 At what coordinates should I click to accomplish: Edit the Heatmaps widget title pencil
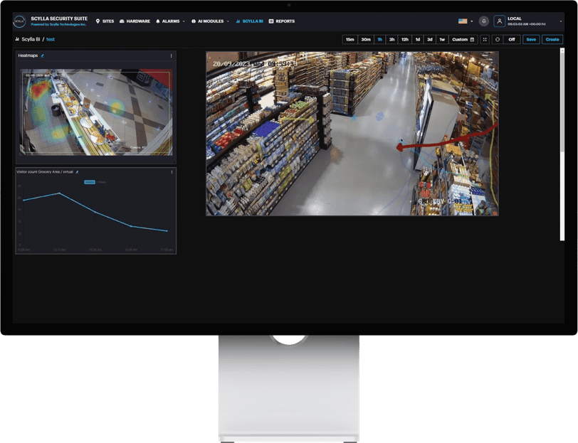43,55
